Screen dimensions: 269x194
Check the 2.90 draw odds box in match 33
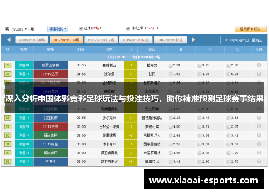(200, 162)
